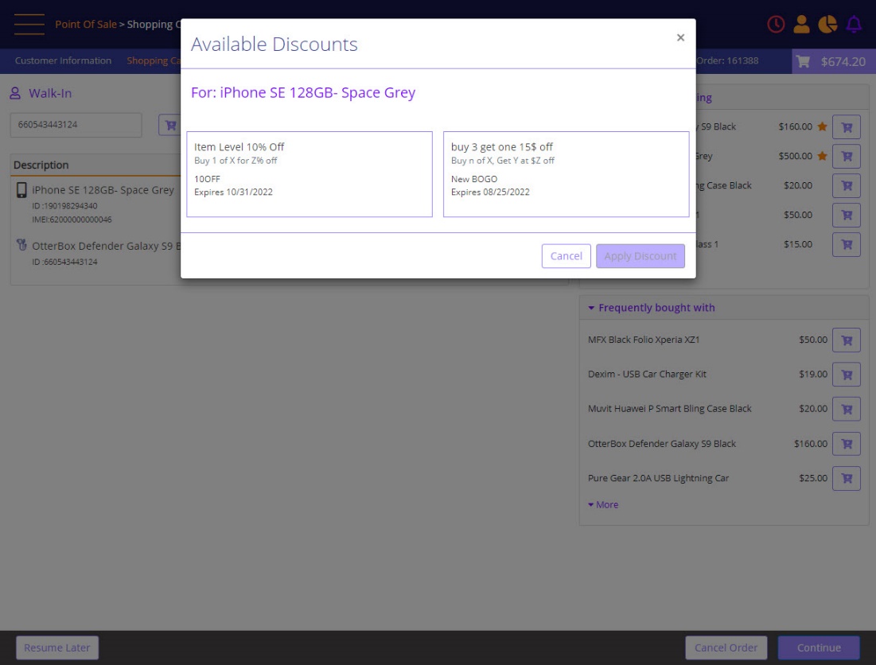Click the Walk-In customer icon
Viewport: 876px width, 665px height.
click(15, 93)
